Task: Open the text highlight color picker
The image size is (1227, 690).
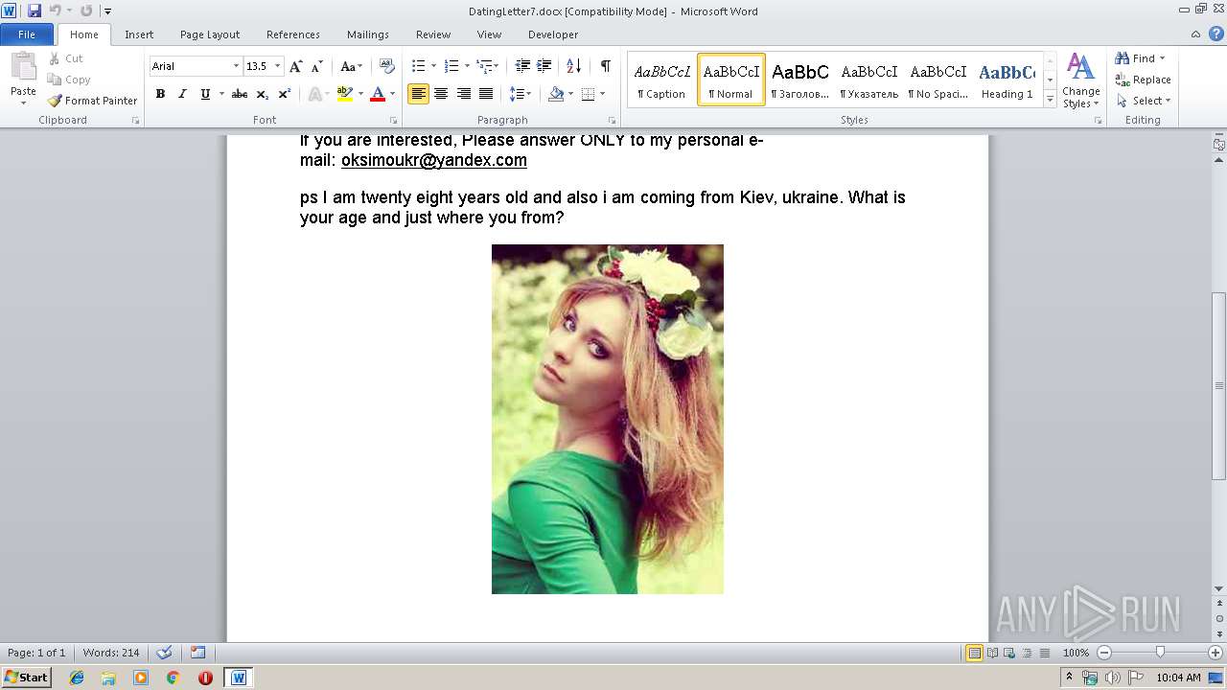Action: pos(359,94)
